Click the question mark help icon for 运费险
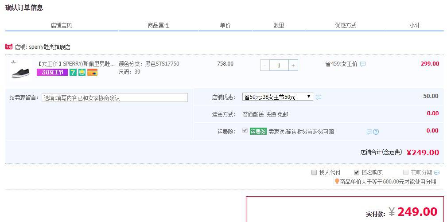The height and width of the screenshot is (222, 447). point(376,132)
